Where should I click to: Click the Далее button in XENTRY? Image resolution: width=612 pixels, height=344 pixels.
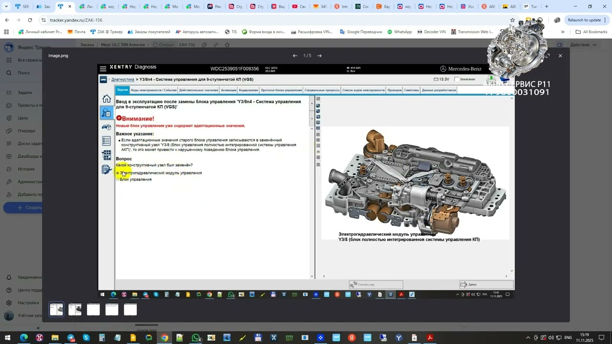(x=487, y=284)
